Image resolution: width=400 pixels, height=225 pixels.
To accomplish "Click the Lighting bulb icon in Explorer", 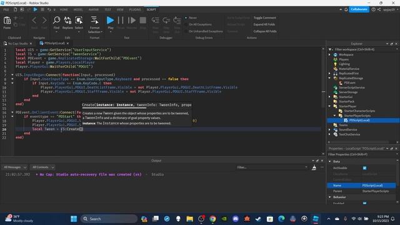I will 336,64.
